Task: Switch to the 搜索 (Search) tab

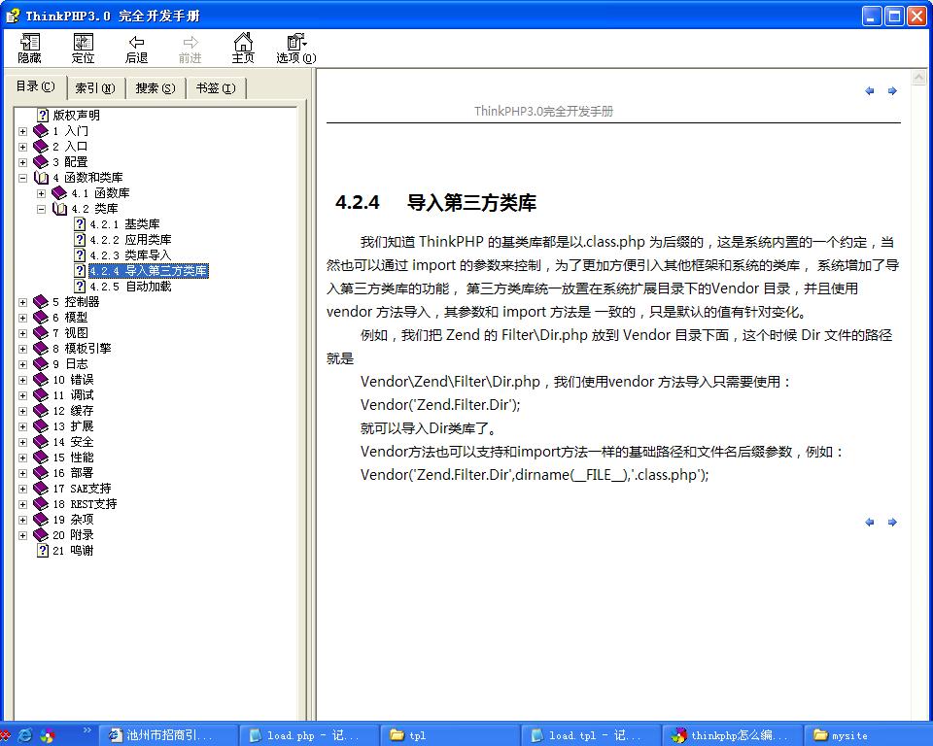Action: [x=155, y=88]
